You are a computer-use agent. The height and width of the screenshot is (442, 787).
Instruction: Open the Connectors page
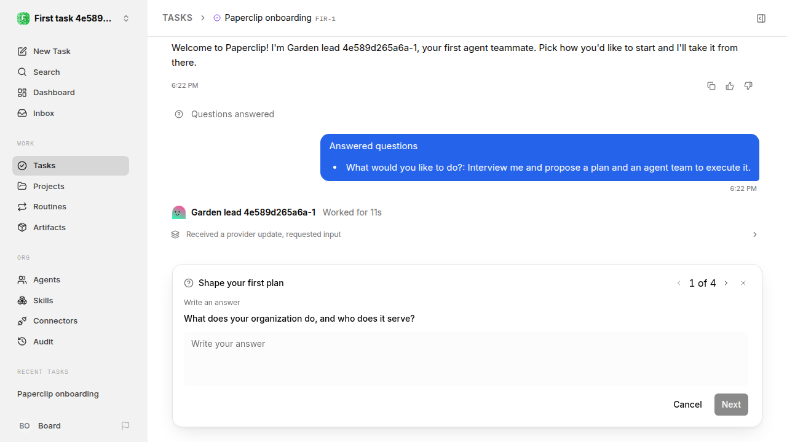tap(71, 320)
